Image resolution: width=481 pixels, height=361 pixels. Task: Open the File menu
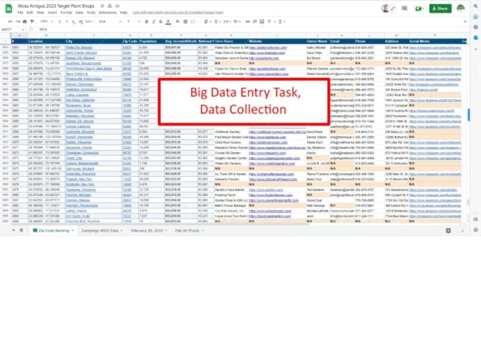20,13
